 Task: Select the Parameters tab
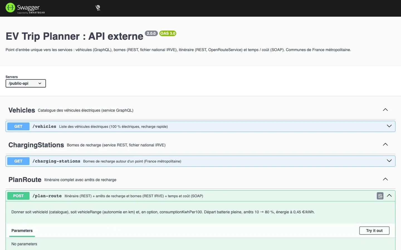point(22,231)
